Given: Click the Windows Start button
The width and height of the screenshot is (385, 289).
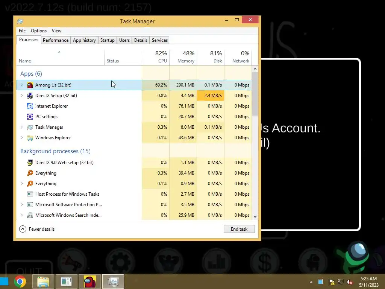Looking at the screenshot, I should tap(4, 281).
